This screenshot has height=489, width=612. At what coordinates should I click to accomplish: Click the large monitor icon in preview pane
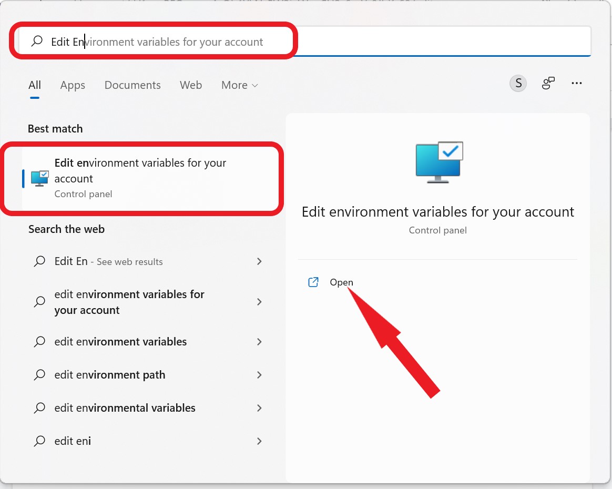(438, 161)
